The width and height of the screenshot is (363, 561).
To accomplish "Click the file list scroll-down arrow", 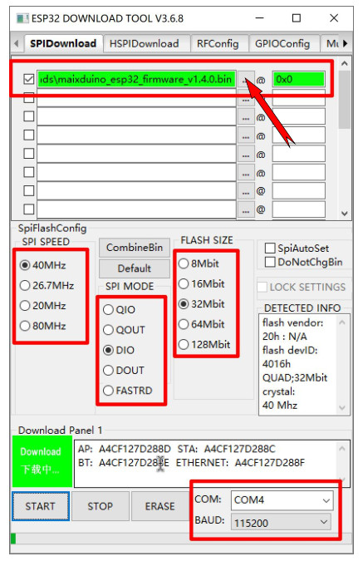I will coord(345,214).
